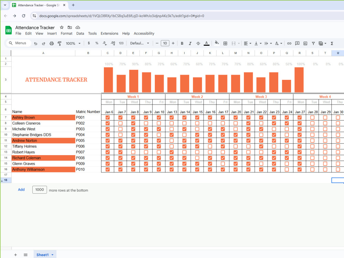The width and height of the screenshot is (344, 258).
Task: Uncheck Ashley Brown's Jan 6 attendance
Action: (107, 118)
